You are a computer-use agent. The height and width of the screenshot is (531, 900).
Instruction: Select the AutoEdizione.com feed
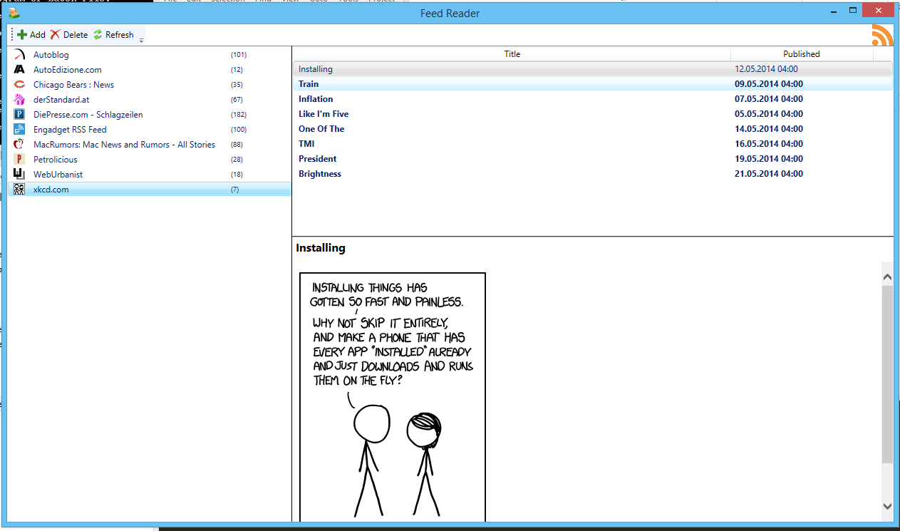150,70
